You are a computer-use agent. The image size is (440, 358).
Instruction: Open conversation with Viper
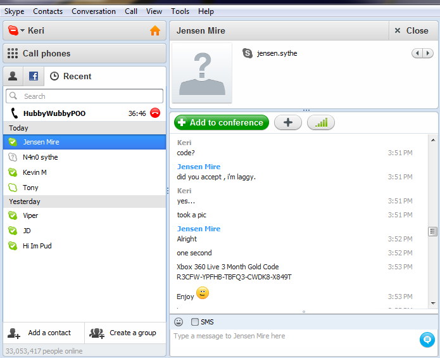84,215
